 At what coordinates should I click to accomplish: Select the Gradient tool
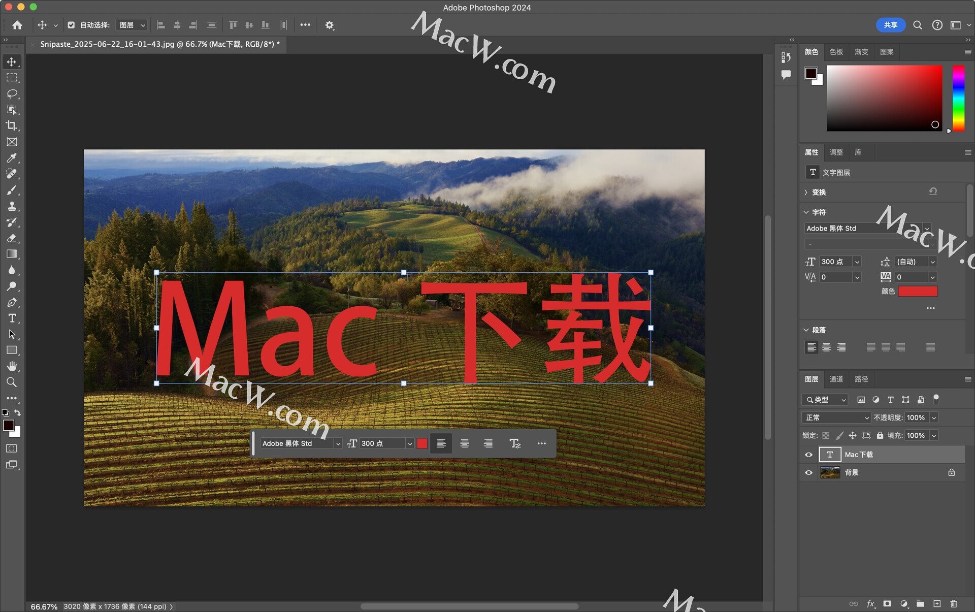(12, 254)
